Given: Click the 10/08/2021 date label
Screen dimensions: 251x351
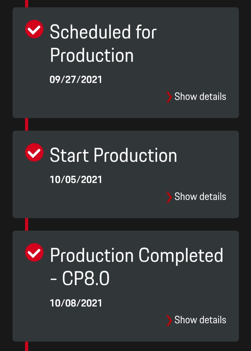Looking at the screenshot, I should [76, 303].
